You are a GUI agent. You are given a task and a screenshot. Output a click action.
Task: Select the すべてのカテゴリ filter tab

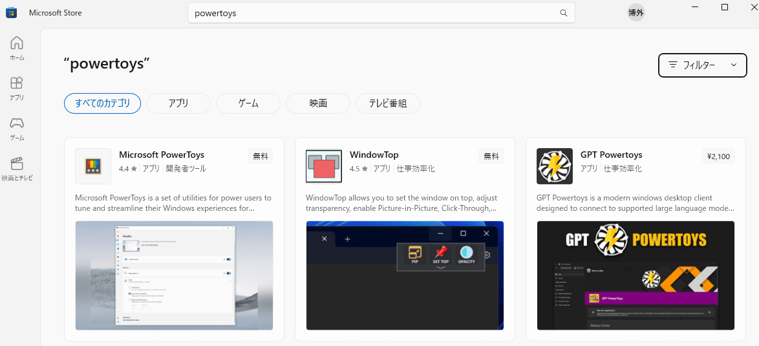click(x=103, y=103)
